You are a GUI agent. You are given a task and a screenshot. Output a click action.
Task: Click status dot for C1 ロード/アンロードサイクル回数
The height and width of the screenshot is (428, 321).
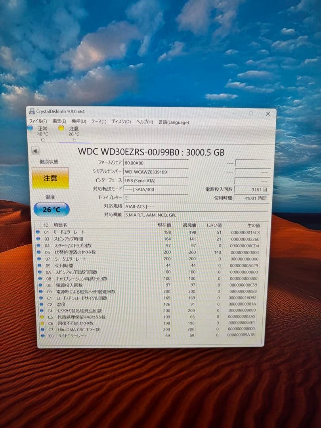pos(41,298)
